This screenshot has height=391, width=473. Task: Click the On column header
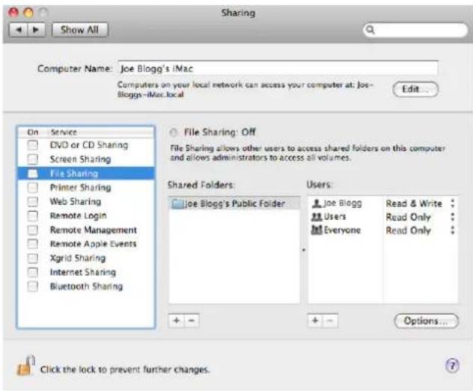click(x=33, y=132)
